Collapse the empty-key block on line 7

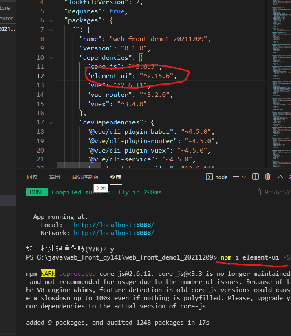[51, 30]
